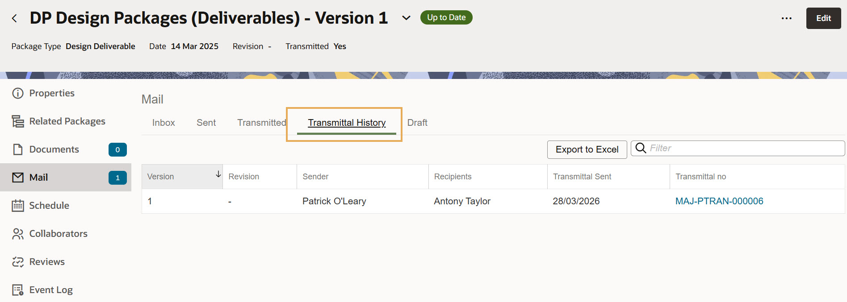Viewport: 847px width, 302px height.
Task: Expand the version dropdown chevron
Action: coord(406,18)
